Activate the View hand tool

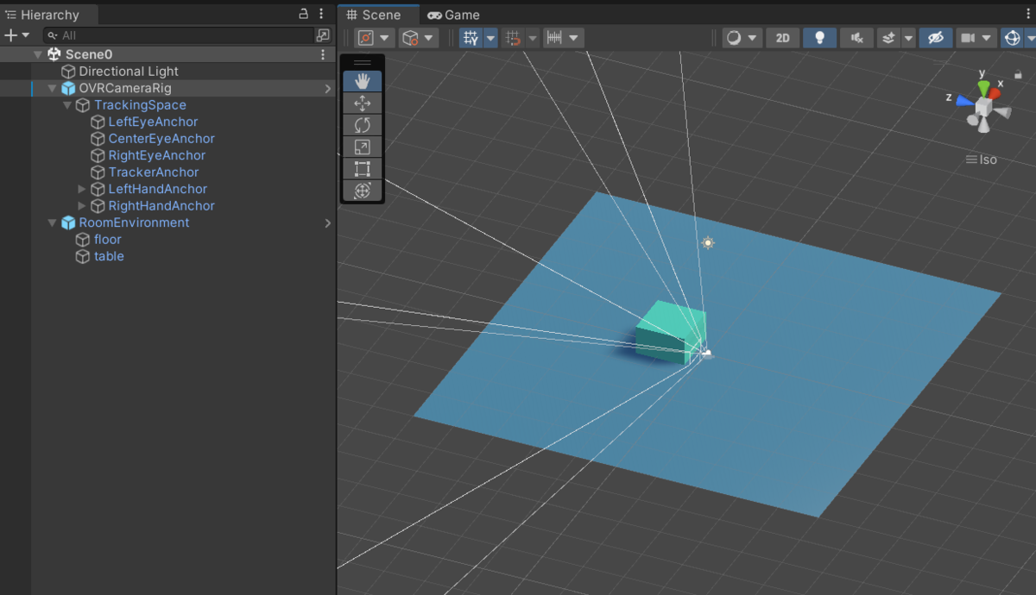pos(362,80)
